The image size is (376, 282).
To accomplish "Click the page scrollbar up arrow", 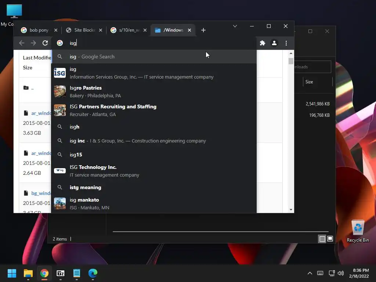I will pyautogui.click(x=291, y=53).
